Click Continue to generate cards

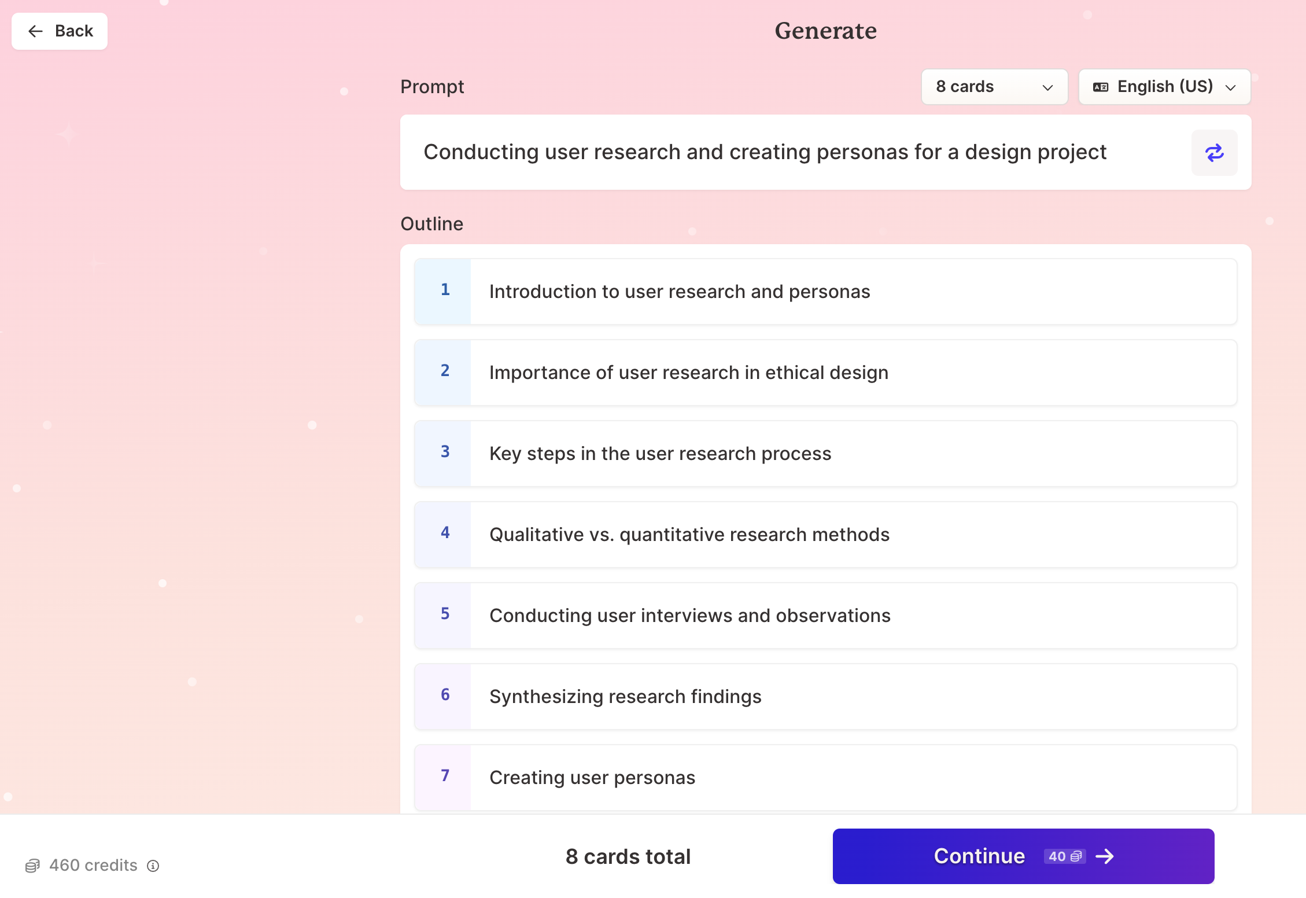coord(1023,856)
